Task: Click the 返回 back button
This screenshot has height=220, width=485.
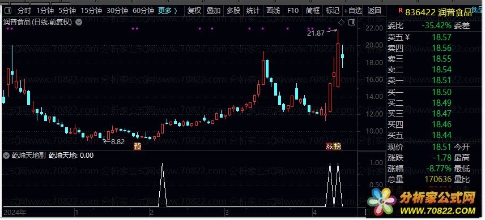Action: tap(374, 11)
